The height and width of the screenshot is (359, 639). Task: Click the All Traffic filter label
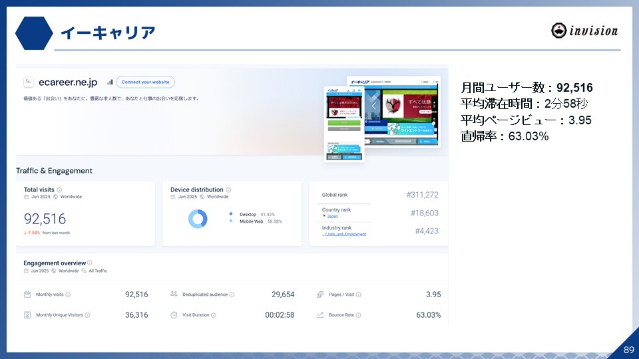[x=98, y=271]
